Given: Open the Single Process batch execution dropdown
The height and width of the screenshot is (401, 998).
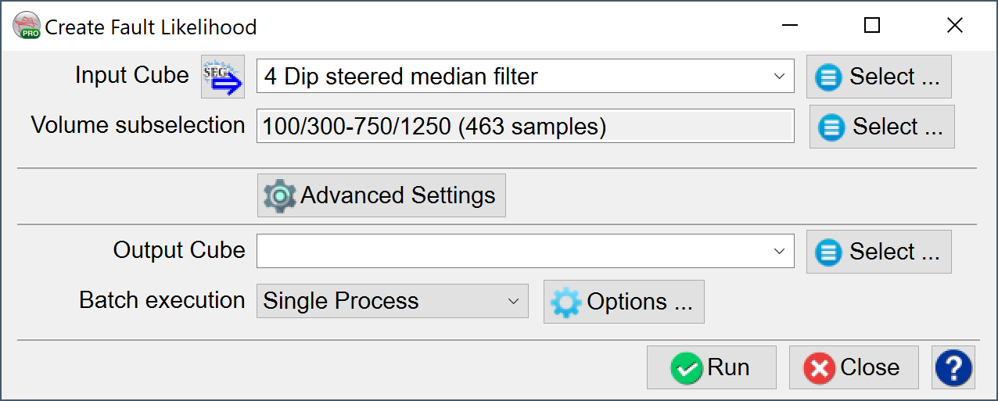Looking at the screenshot, I should point(392,302).
